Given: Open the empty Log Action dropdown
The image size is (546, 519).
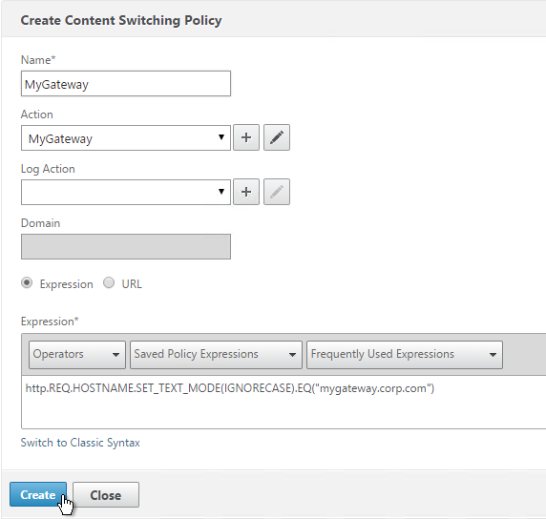Looking at the screenshot, I should (126, 192).
